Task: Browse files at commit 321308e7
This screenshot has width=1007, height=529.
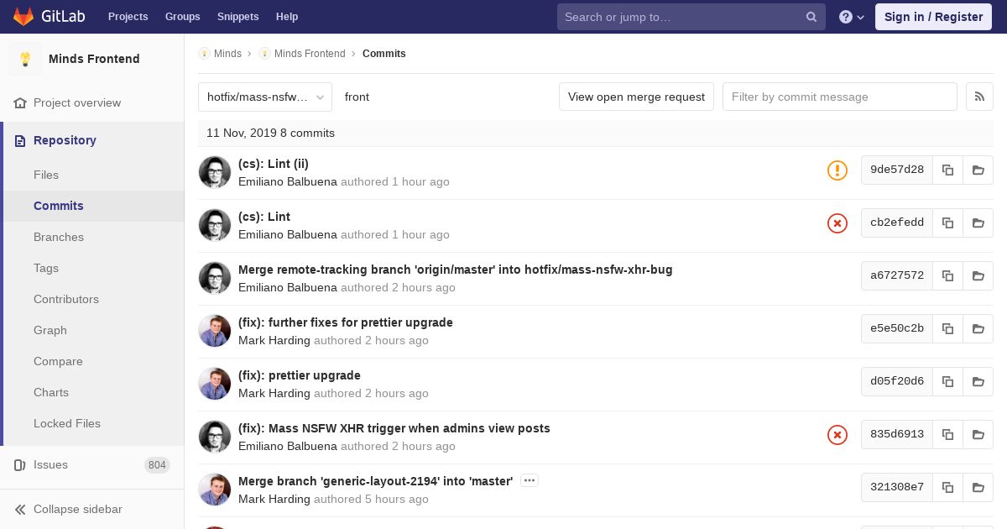Action: 978,487
